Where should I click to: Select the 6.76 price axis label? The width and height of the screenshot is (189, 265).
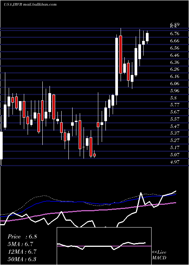(175, 34)
